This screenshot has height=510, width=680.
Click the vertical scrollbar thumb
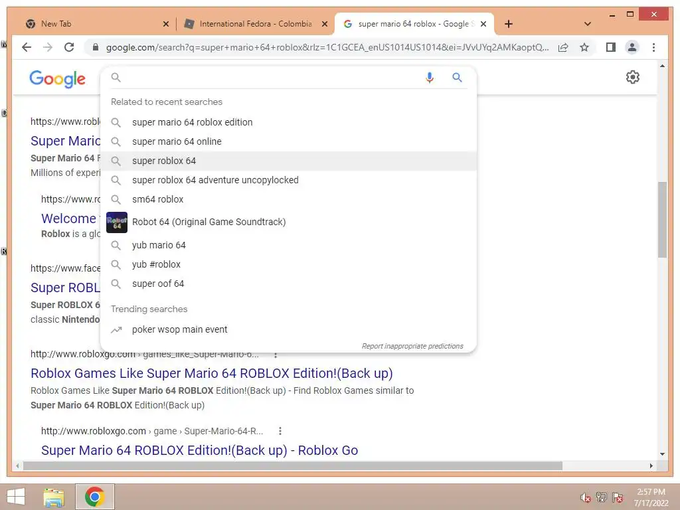click(662, 220)
